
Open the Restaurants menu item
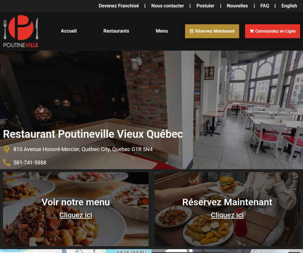pos(116,31)
